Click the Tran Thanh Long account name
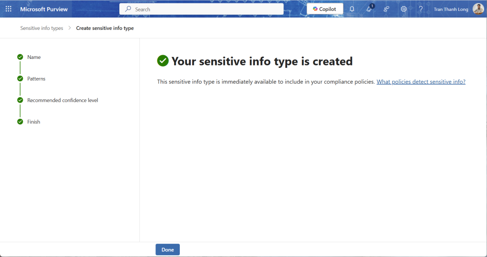 pos(450,9)
